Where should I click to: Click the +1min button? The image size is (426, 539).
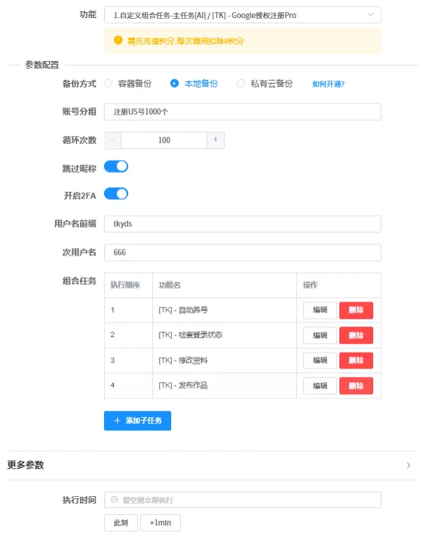pyautogui.click(x=161, y=523)
